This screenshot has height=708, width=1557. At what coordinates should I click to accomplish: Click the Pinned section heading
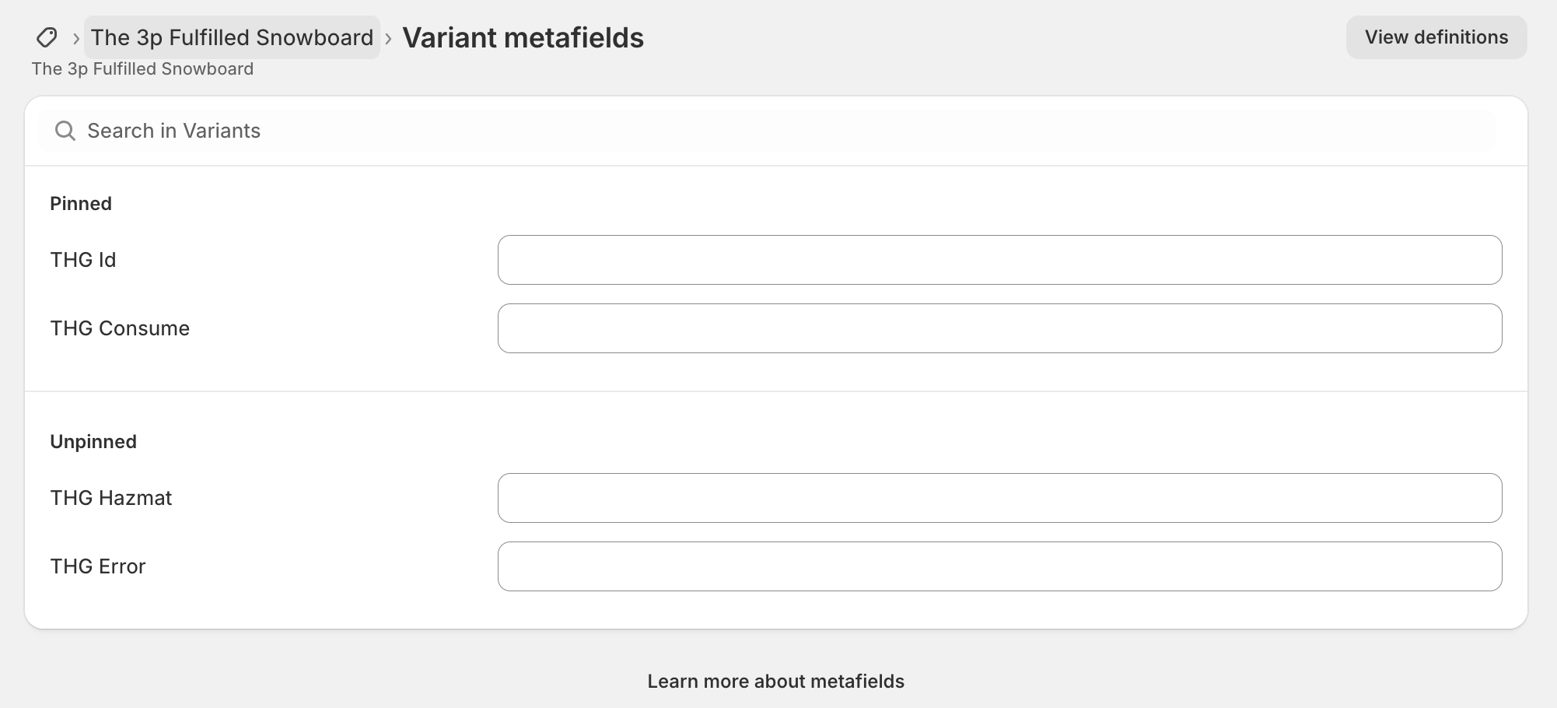pos(81,204)
